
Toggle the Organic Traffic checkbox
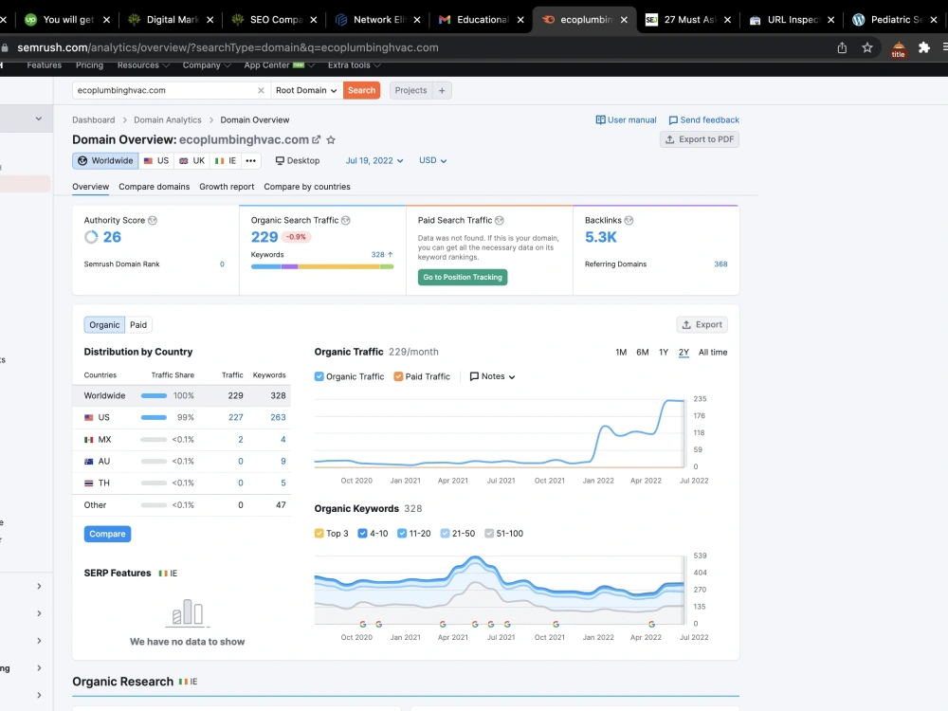point(319,376)
